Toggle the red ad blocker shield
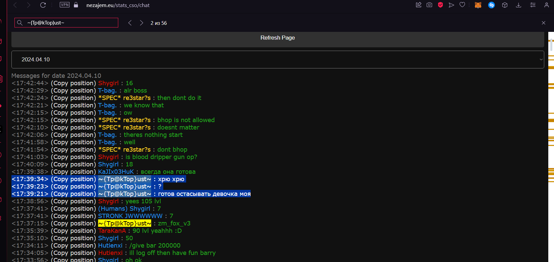The image size is (554, 262). pos(440,5)
